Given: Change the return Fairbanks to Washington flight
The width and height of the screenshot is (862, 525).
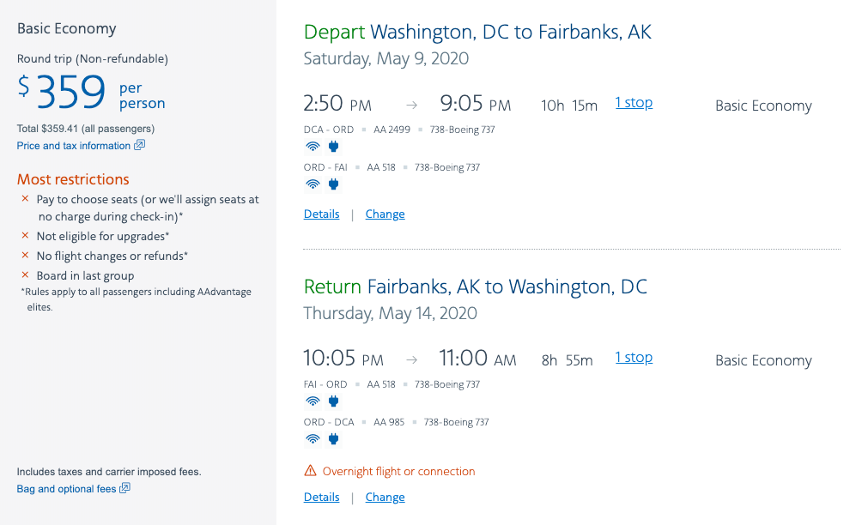Looking at the screenshot, I should coord(385,498).
